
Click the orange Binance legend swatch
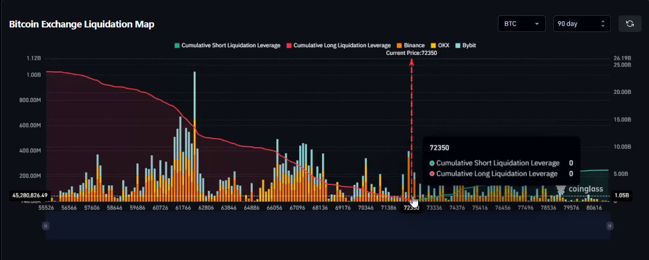coord(400,45)
